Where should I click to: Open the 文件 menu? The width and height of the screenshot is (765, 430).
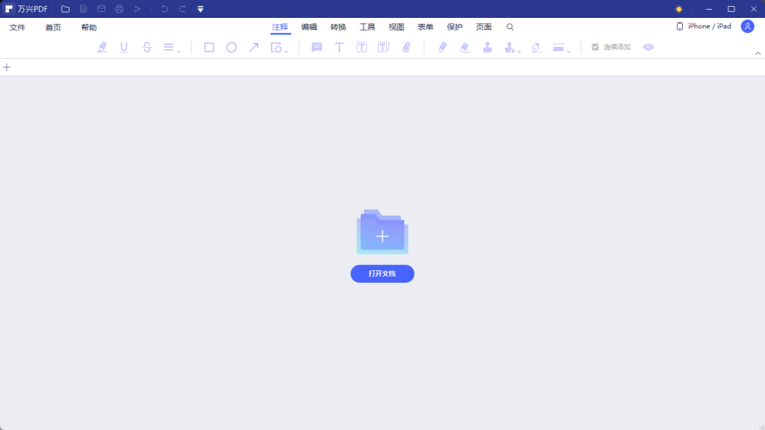pyautogui.click(x=17, y=28)
